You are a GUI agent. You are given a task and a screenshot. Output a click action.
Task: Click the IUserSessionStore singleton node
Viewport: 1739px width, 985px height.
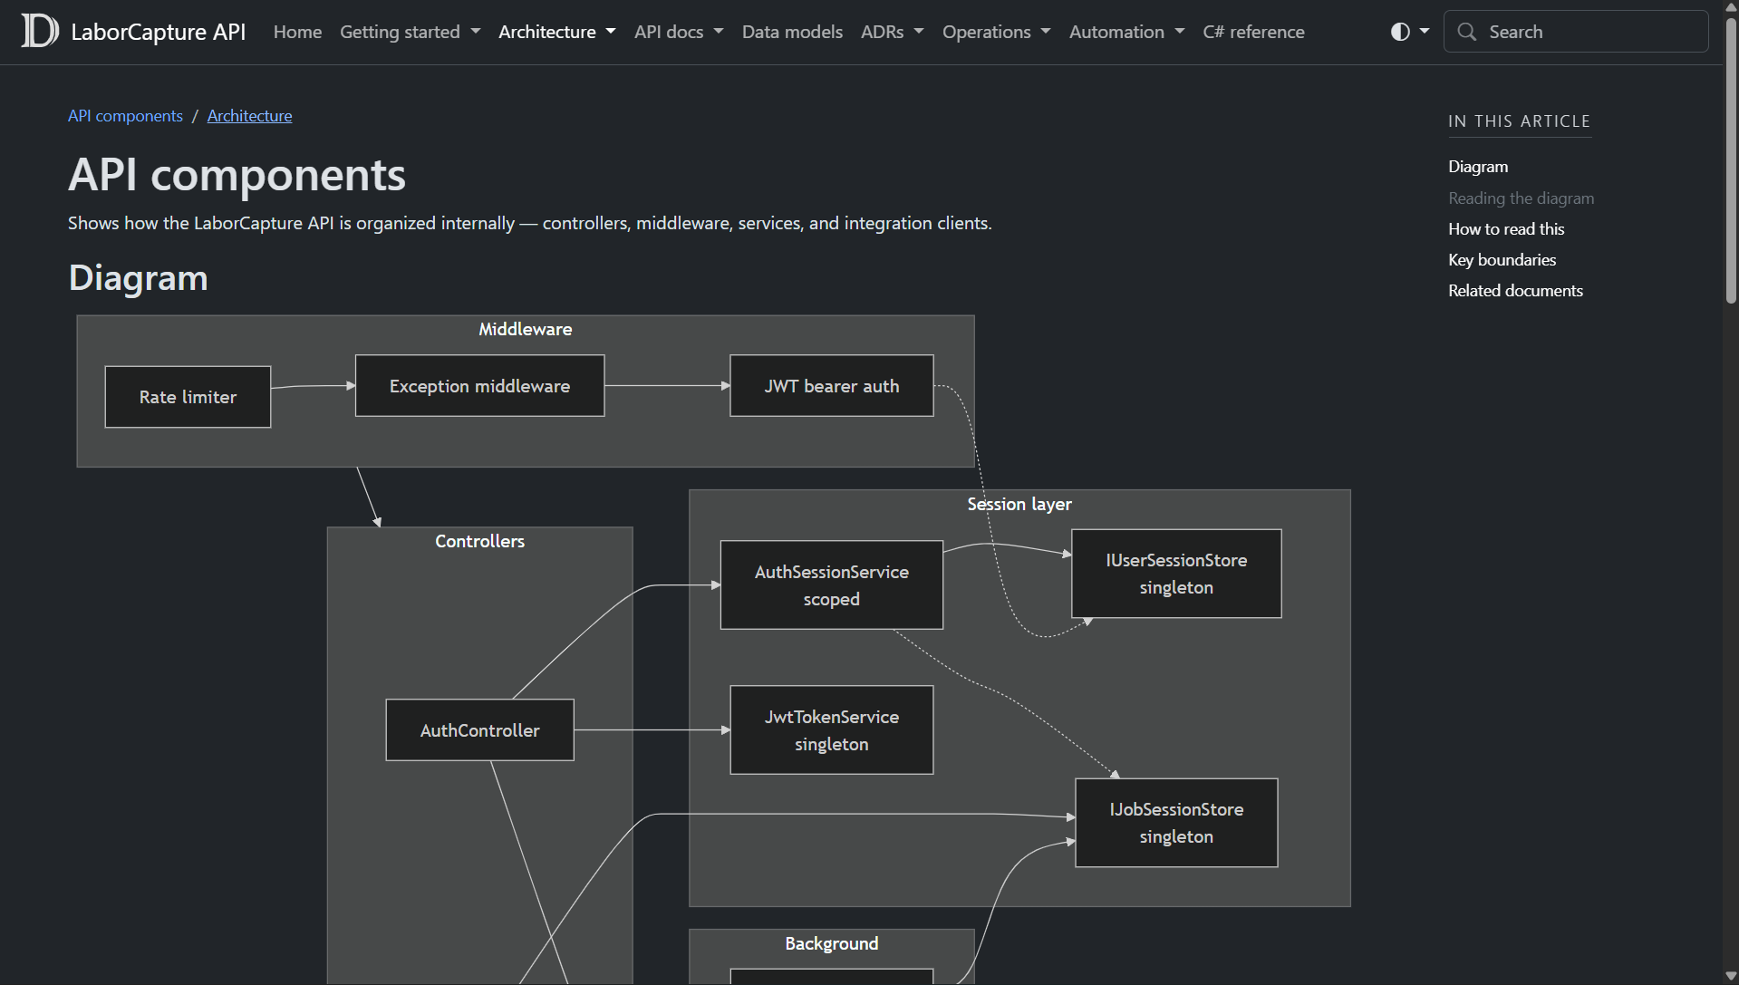click(x=1176, y=574)
